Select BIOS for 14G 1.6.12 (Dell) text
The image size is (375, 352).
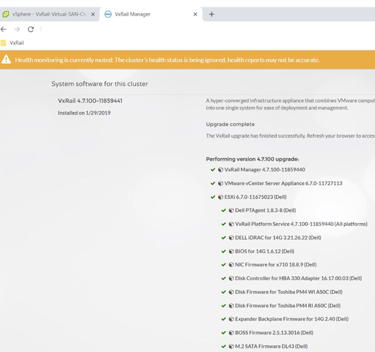pyautogui.click(x=265, y=251)
